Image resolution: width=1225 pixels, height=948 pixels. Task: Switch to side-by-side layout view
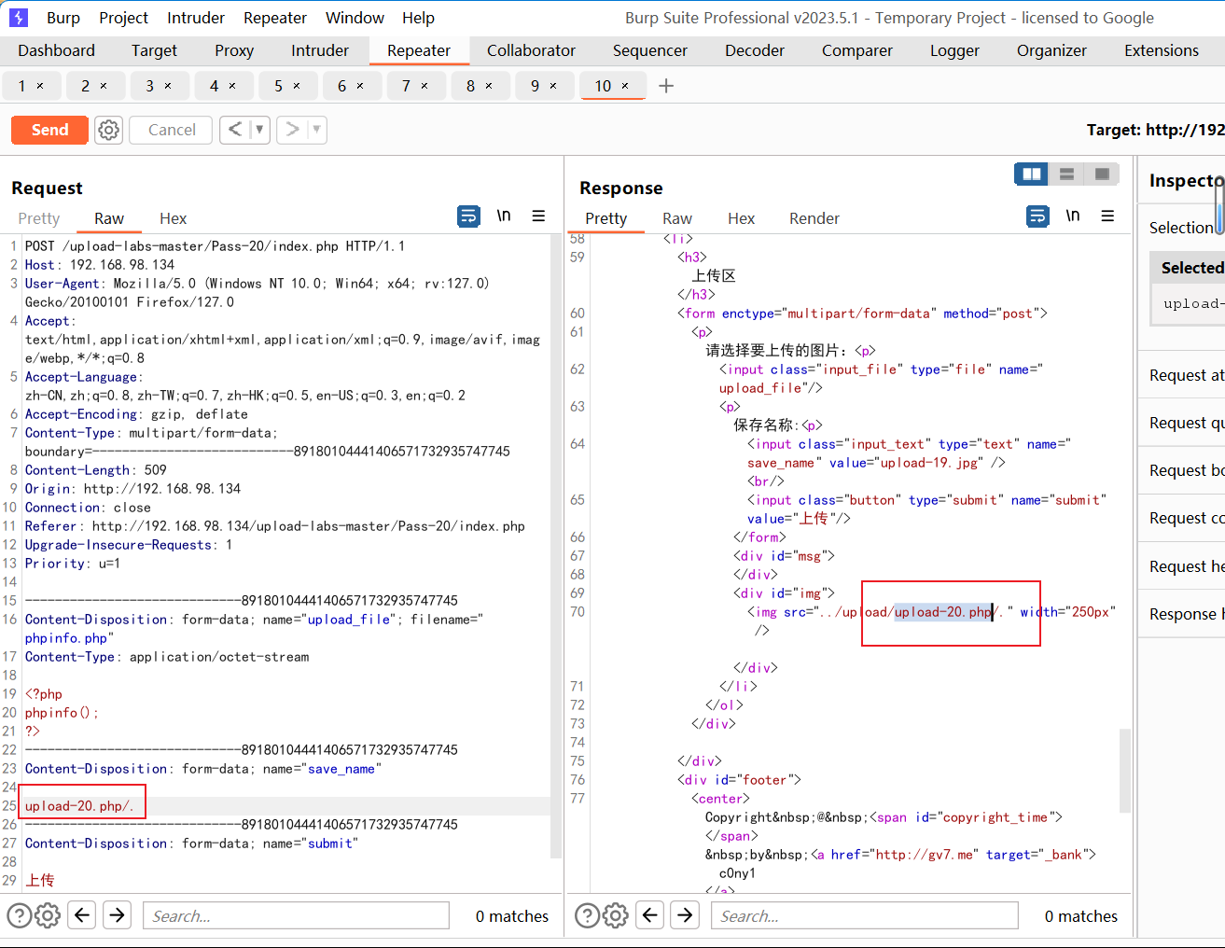point(1032,174)
